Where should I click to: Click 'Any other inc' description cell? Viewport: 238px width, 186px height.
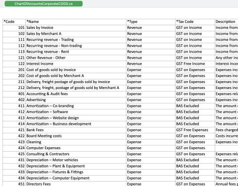(x=227, y=58)
